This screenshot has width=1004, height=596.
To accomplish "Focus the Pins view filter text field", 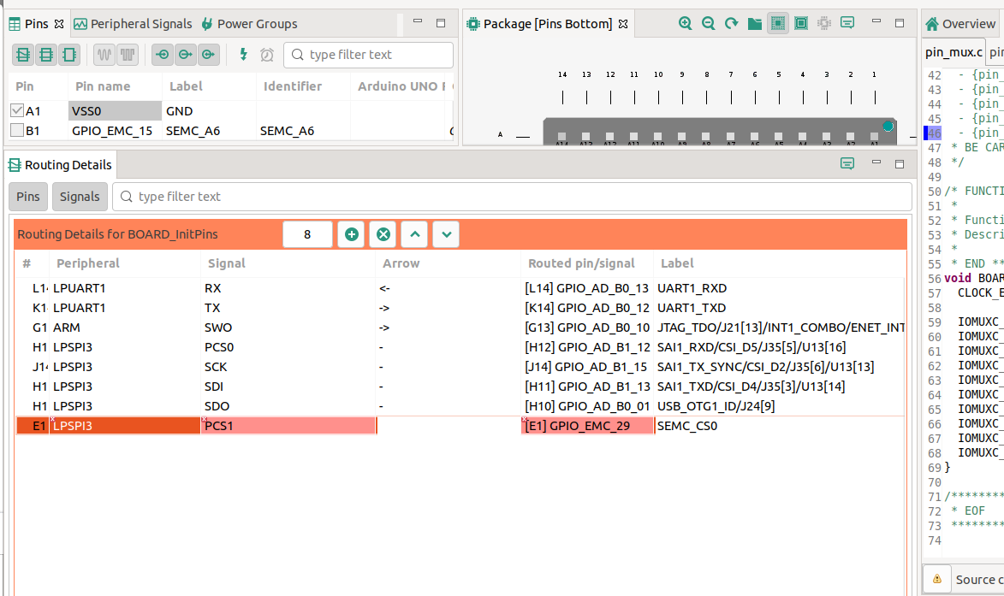I will (368, 55).
